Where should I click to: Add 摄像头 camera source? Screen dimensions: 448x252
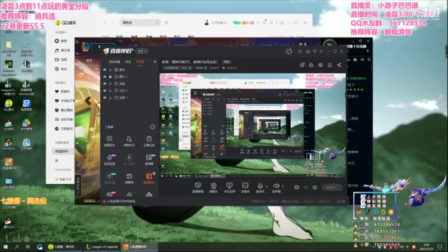213,188
